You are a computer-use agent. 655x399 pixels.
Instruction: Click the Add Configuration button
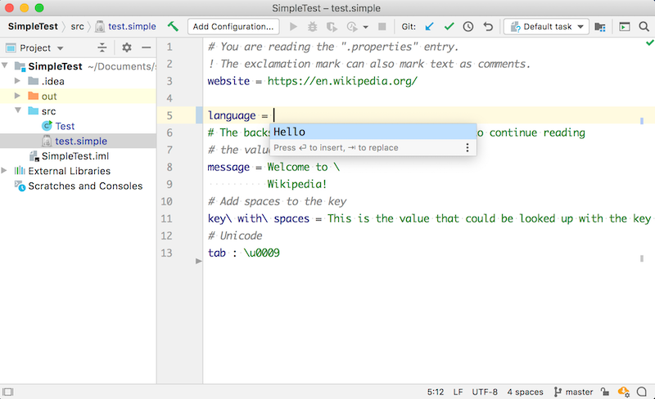(233, 27)
